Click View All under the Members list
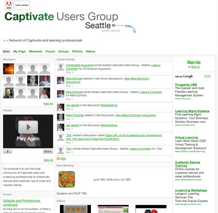Image resolution: width=218 pixels, height=213 pixels. [x=48, y=104]
